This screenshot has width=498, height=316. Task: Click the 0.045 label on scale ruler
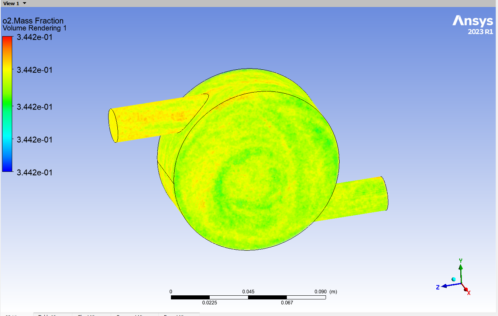click(248, 292)
